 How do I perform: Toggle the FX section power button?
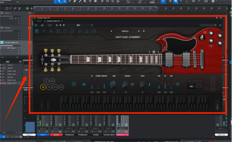point(177,84)
